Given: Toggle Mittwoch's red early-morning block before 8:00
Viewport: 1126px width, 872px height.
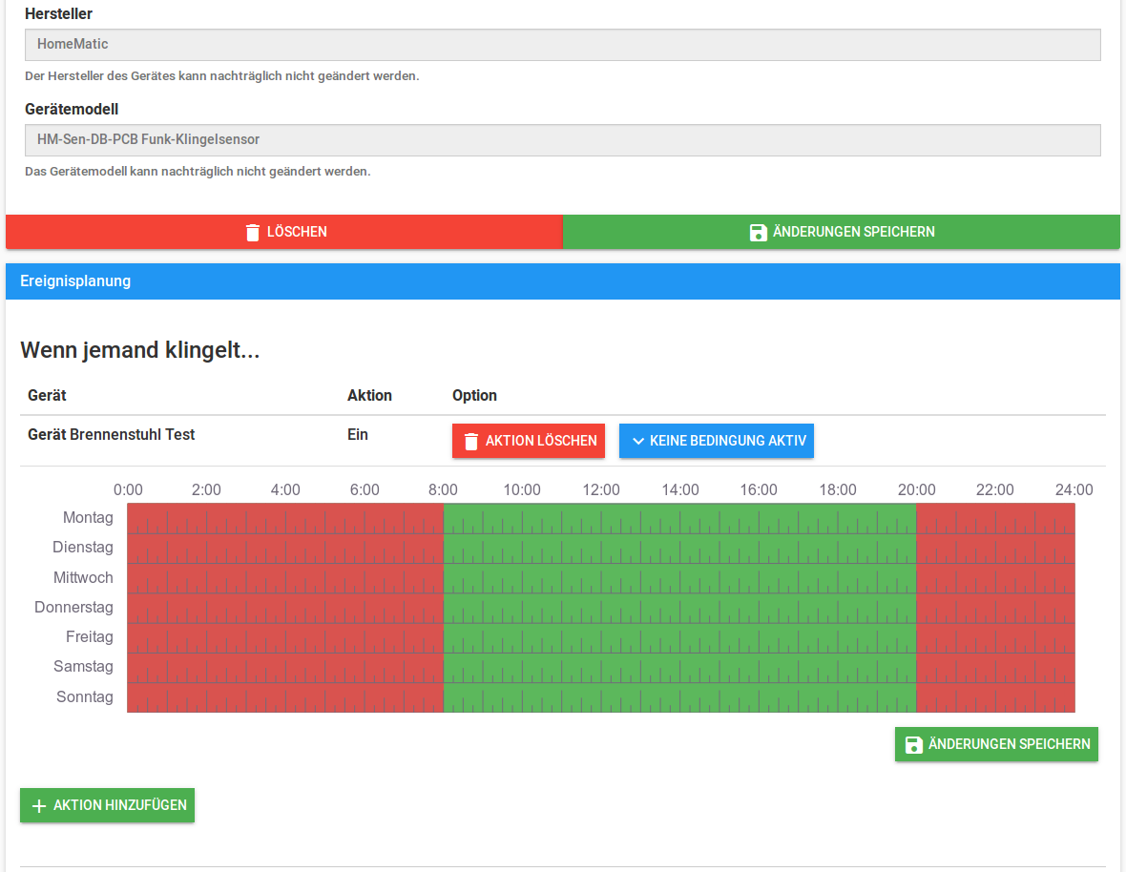Looking at the screenshot, I should tap(285, 578).
